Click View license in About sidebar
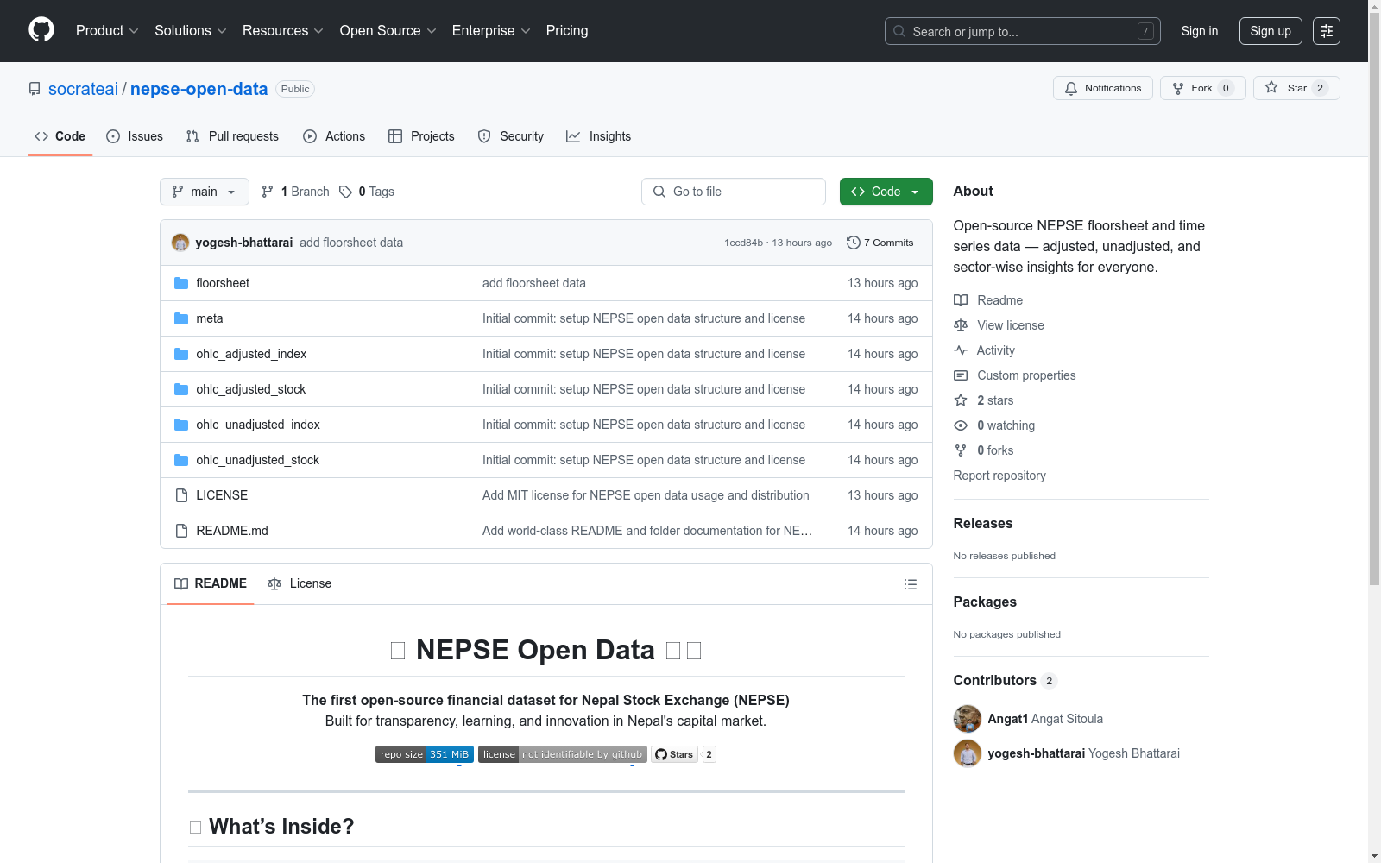The image size is (1381, 863). (999, 325)
